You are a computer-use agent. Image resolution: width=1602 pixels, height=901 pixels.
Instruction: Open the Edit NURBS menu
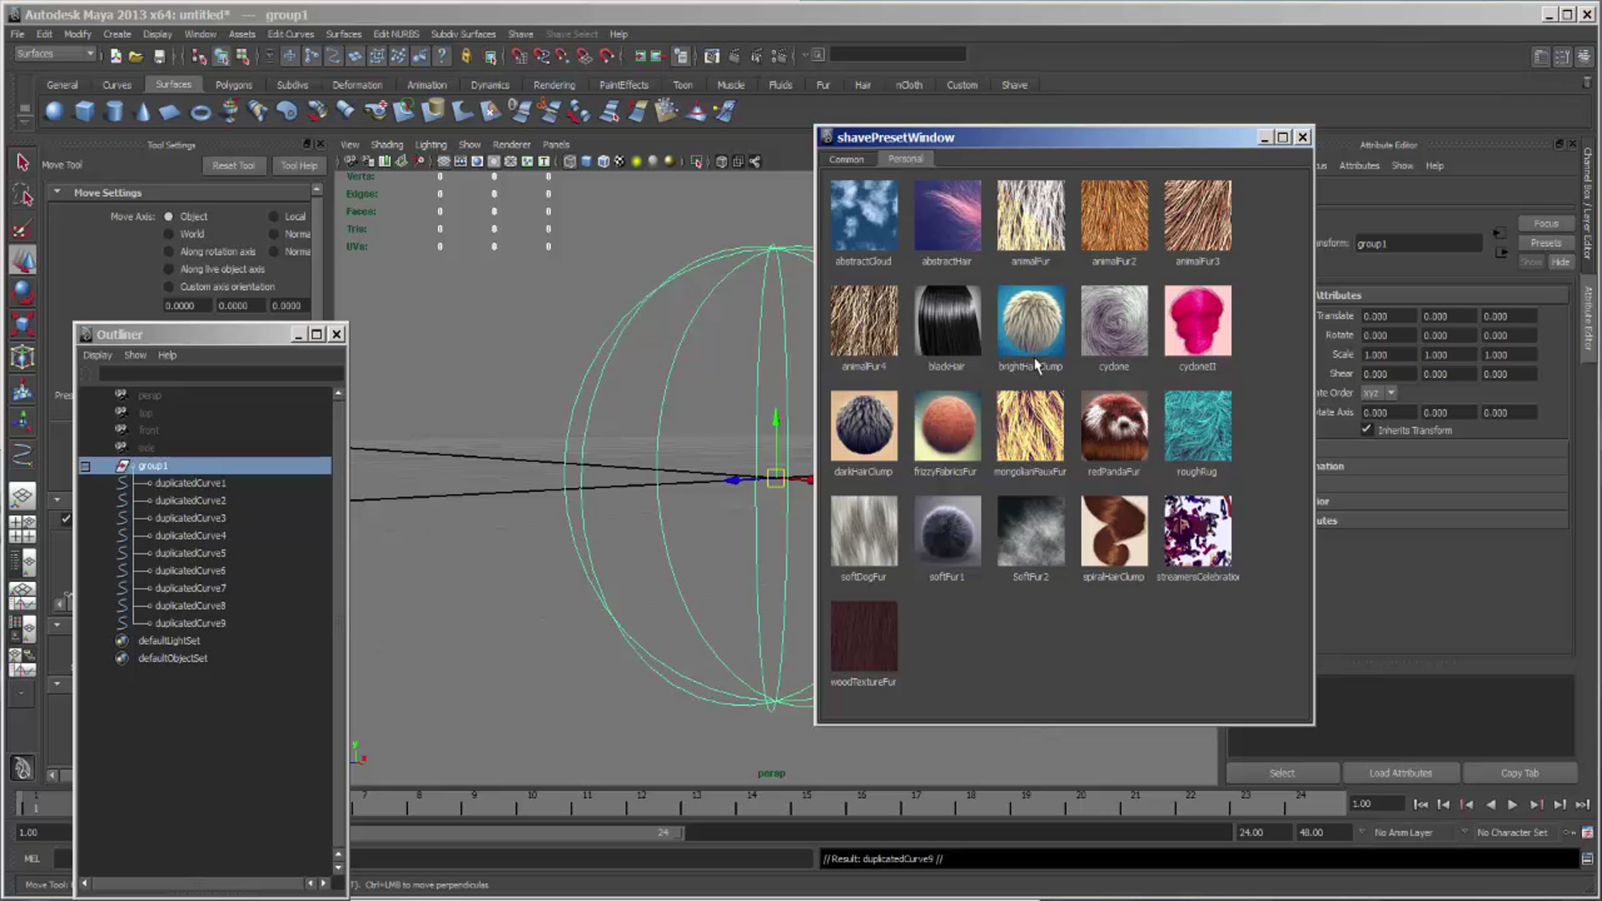(396, 34)
